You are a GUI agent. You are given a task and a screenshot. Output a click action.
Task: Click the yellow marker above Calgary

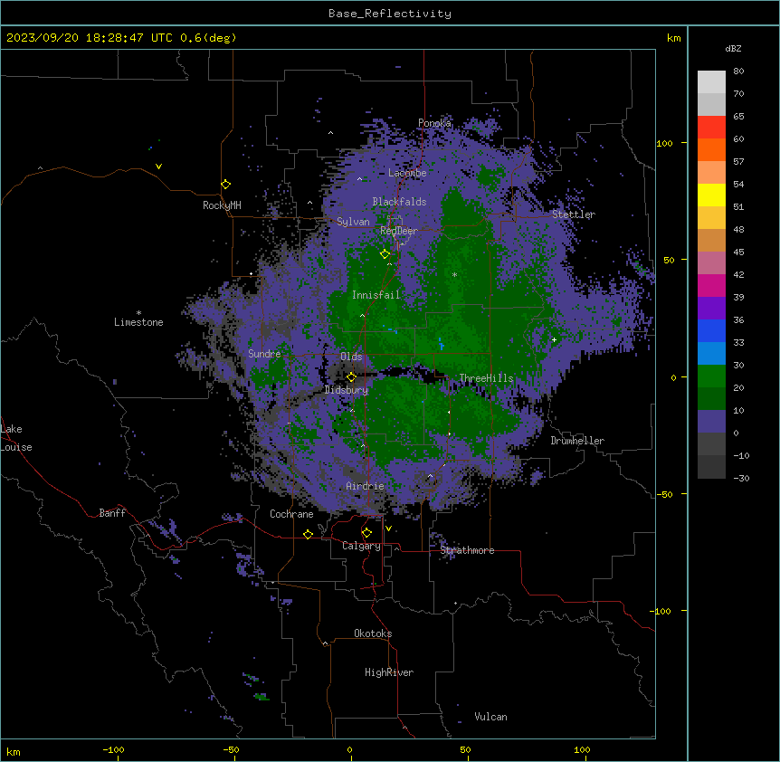click(366, 533)
